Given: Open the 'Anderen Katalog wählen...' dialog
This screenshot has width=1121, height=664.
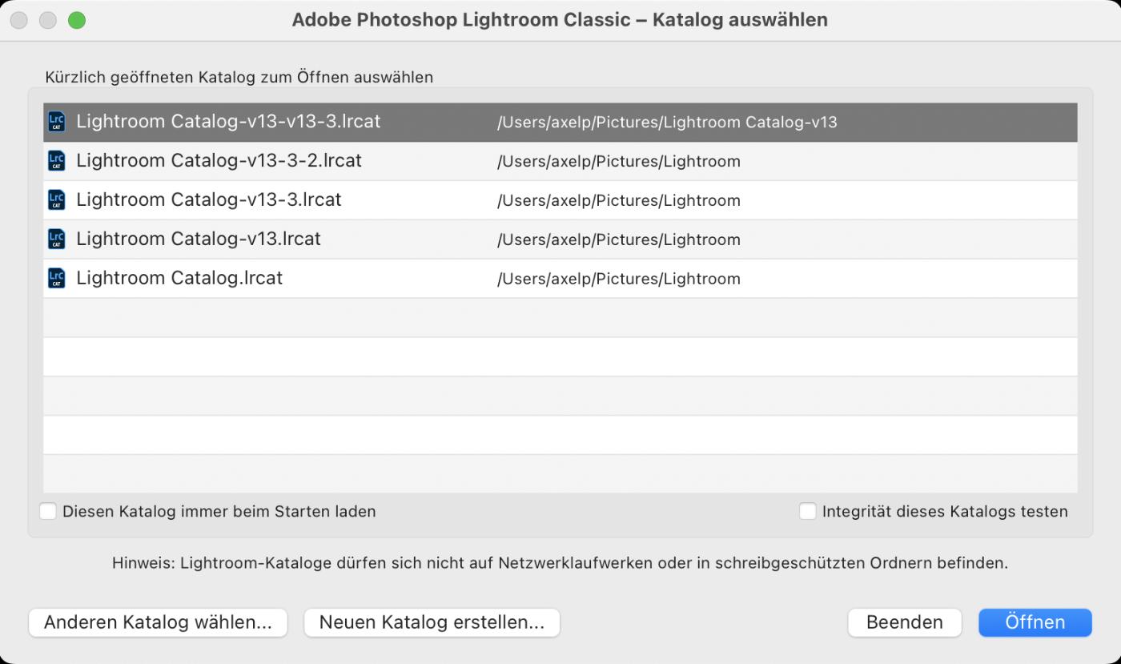Looking at the screenshot, I should click(x=158, y=622).
